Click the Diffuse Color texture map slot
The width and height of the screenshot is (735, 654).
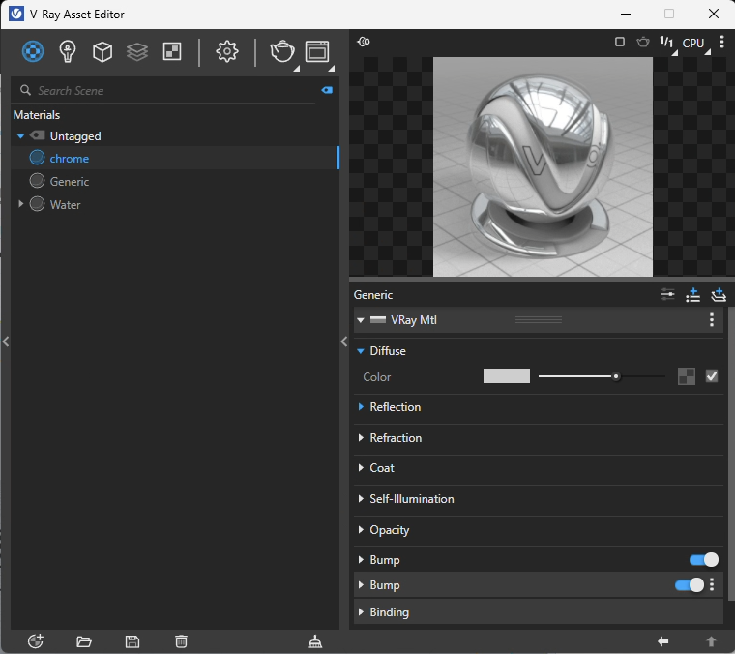[x=687, y=376]
